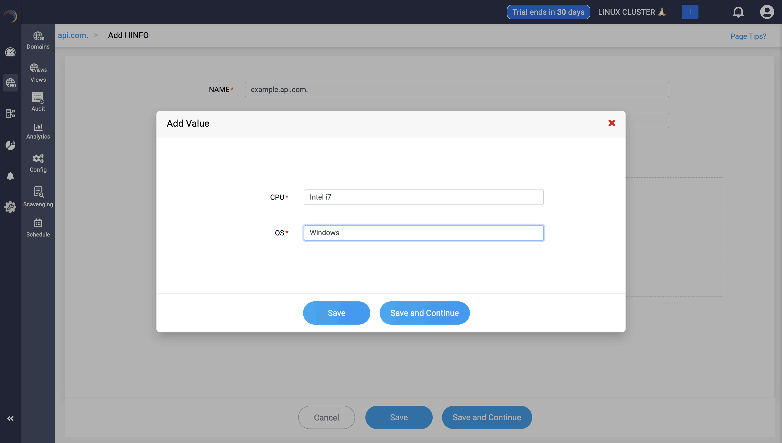Click into the CPU input field
This screenshot has width=782, height=443.
click(423, 197)
